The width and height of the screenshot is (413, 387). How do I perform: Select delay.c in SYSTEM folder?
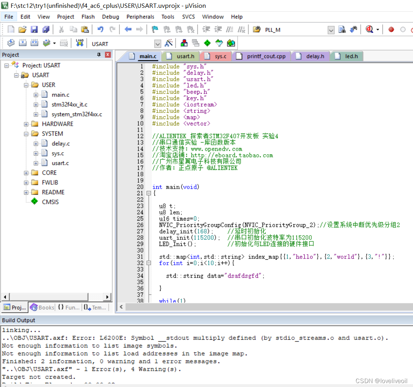click(61, 144)
